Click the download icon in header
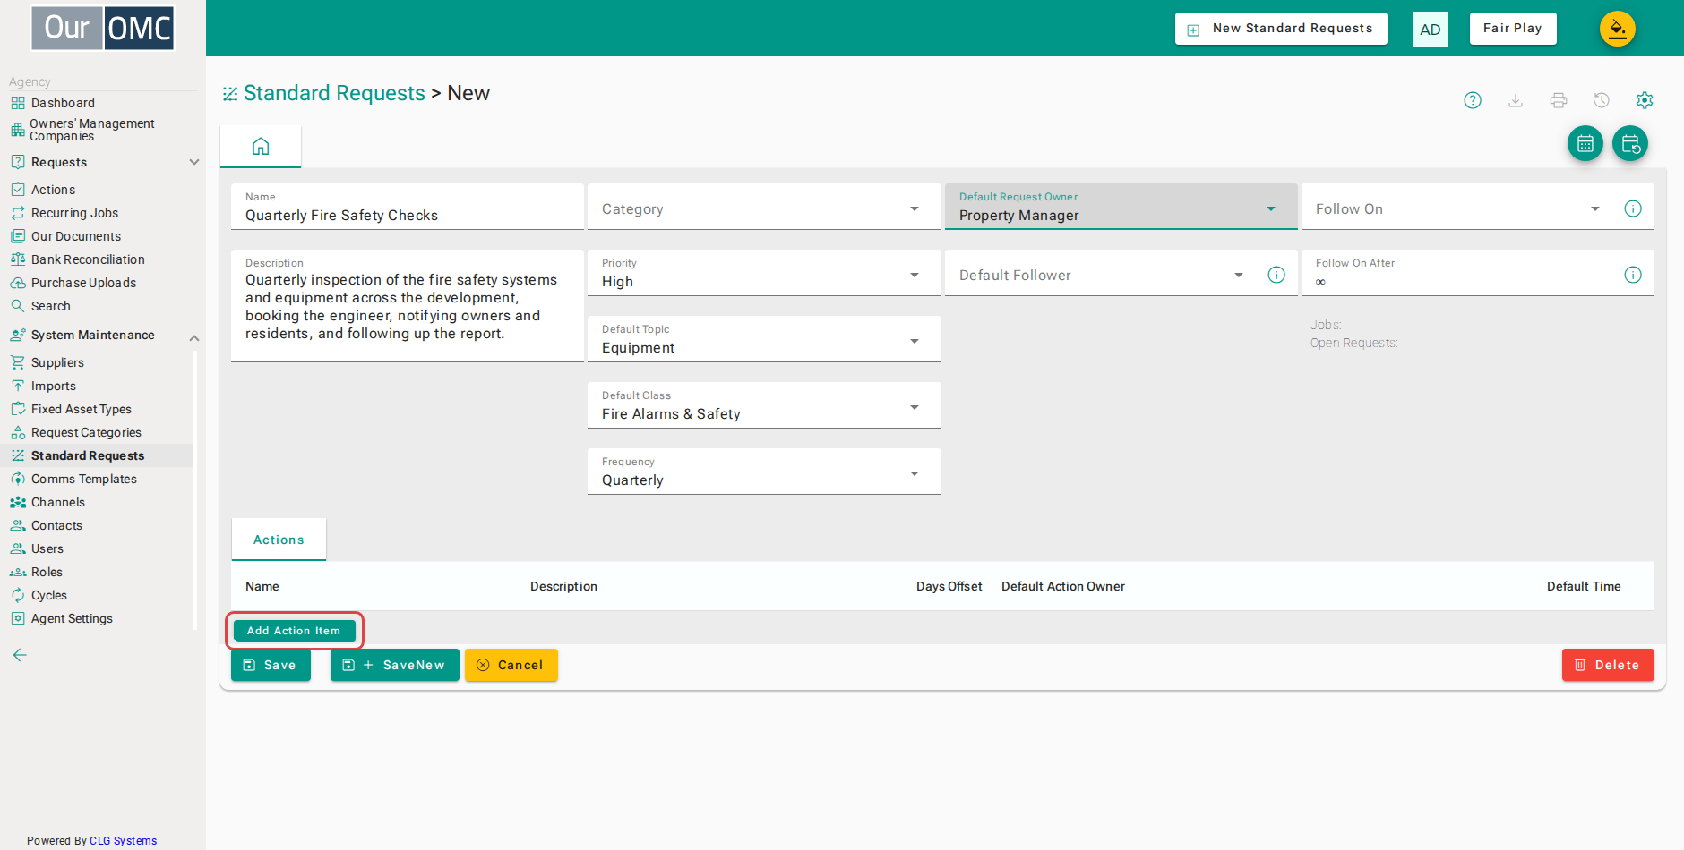 1516,100
